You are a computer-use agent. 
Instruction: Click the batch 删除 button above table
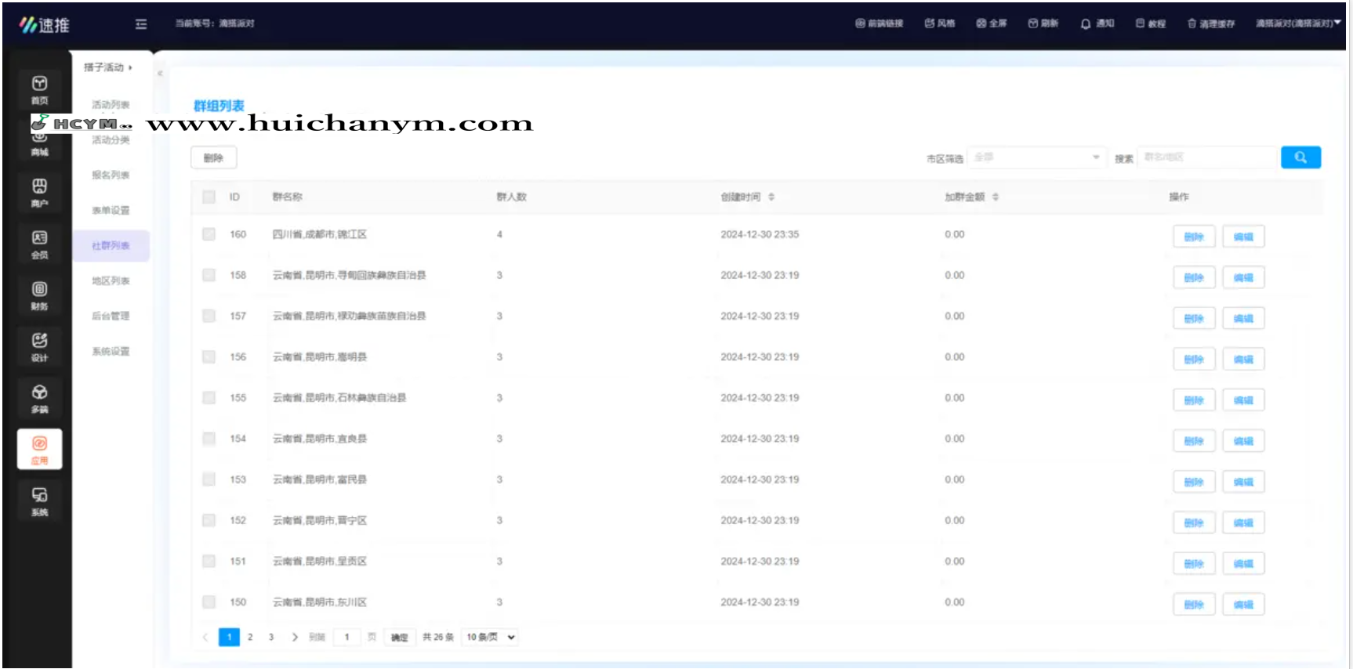(214, 157)
